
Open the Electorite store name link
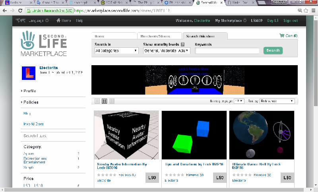(x=48, y=68)
